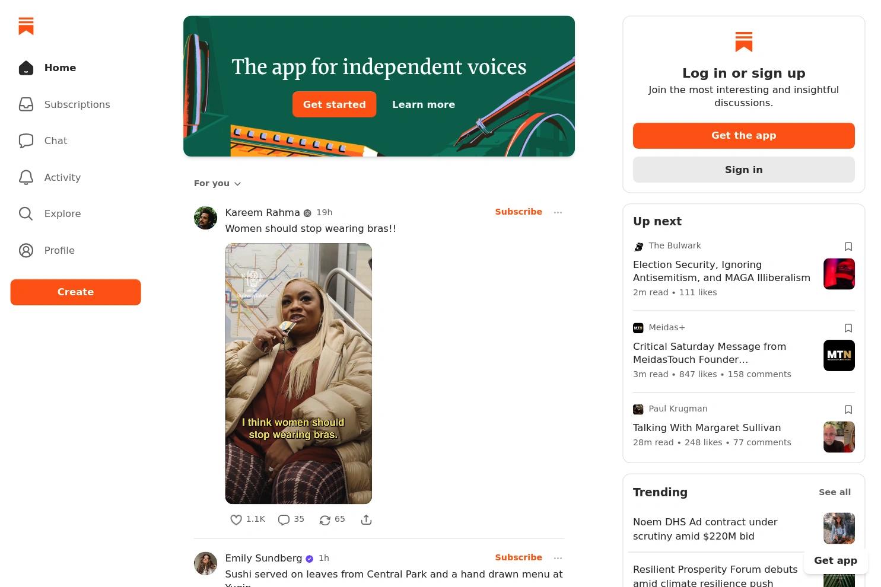Play Kareem Rahma's subway video thumbnail
The width and height of the screenshot is (881, 587).
point(298,374)
